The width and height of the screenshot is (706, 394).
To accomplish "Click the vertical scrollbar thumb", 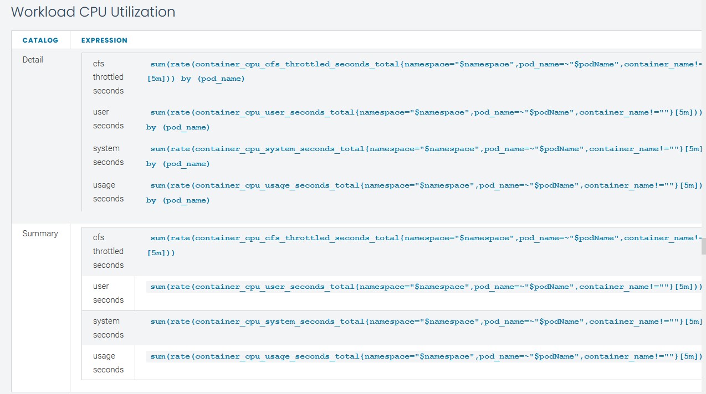I will click(x=703, y=246).
